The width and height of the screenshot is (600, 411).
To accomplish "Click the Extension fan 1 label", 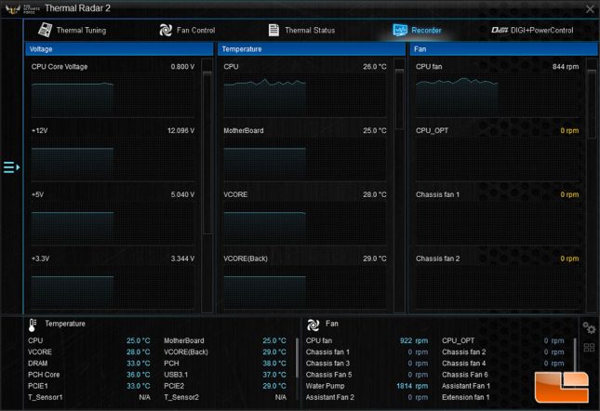I will [x=466, y=398].
